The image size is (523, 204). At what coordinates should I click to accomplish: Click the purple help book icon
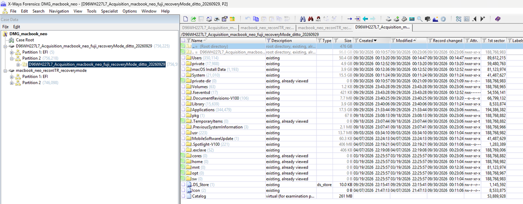click(498, 19)
